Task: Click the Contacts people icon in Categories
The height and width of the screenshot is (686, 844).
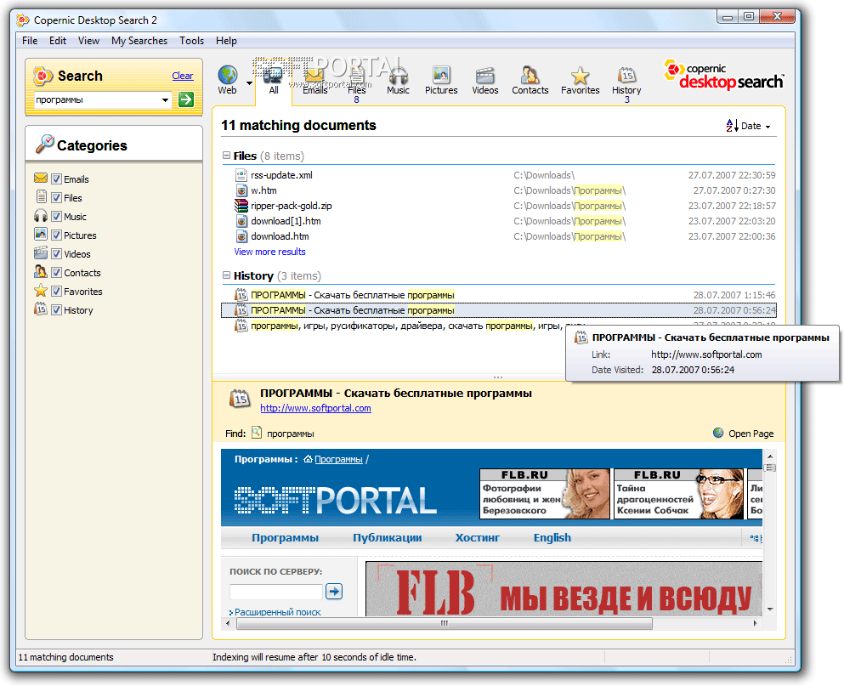Action: click(40, 272)
